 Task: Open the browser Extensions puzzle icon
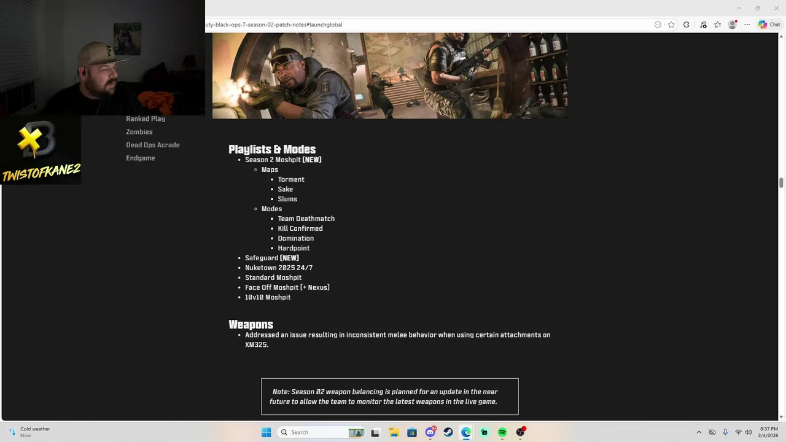(687, 25)
